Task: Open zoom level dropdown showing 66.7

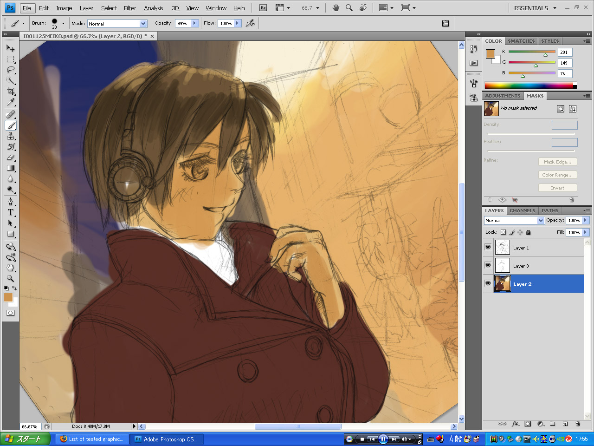Action: point(318,8)
